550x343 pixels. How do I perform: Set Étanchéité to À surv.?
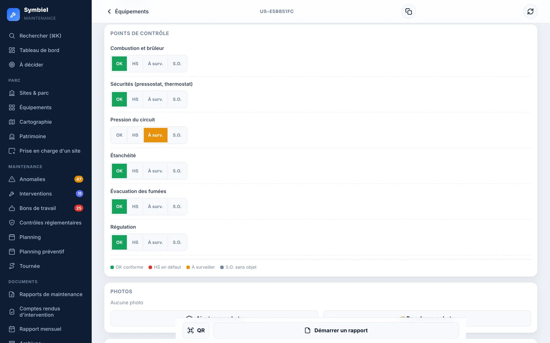tap(155, 171)
